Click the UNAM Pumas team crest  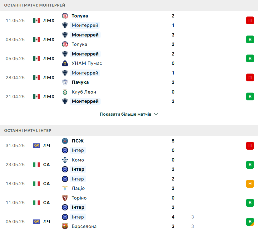point(65,63)
